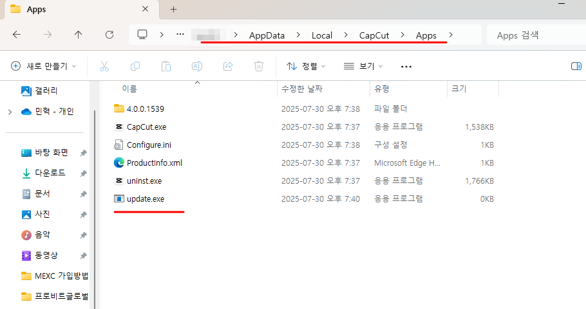Click the Paste clipboard icon
586x309 pixels.
[x=166, y=66]
